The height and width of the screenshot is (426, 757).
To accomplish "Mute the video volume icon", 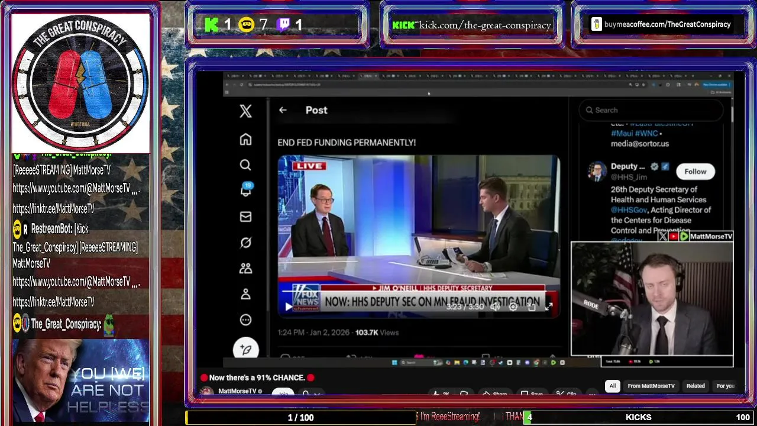I will coord(495,306).
